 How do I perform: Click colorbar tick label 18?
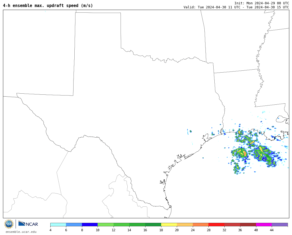[x=161, y=230]
